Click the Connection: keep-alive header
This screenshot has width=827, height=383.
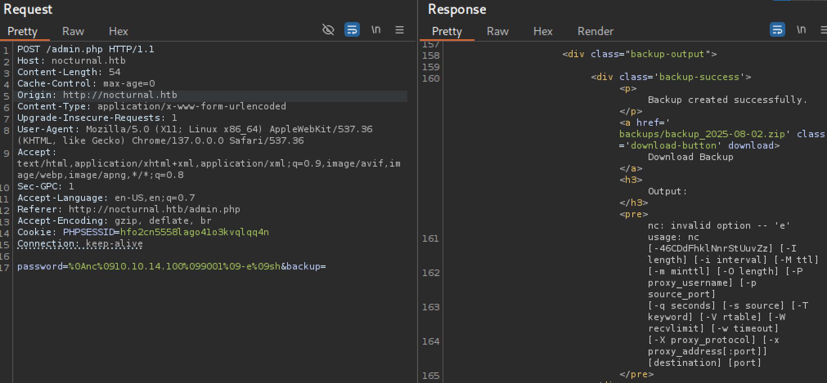(x=80, y=244)
